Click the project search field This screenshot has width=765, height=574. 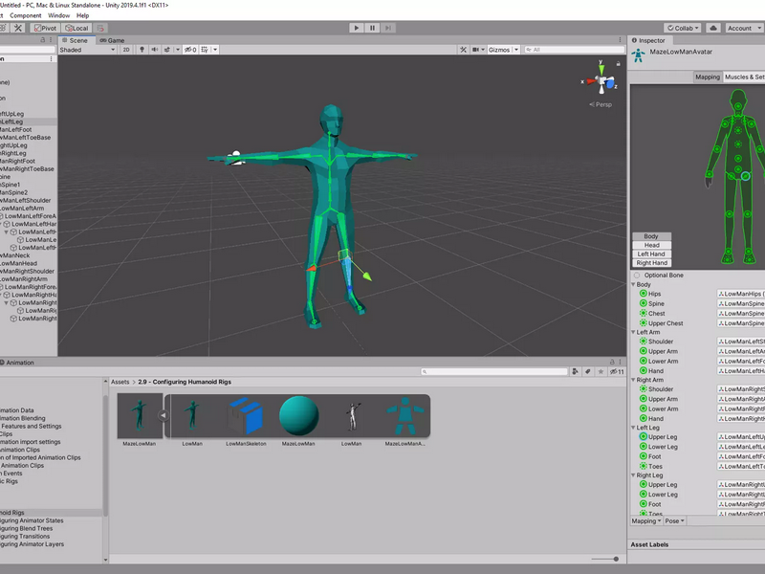pyautogui.click(x=494, y=371)
